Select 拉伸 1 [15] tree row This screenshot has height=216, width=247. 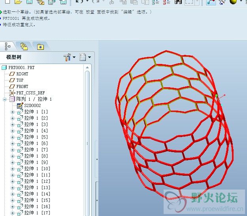click(37, 200)
